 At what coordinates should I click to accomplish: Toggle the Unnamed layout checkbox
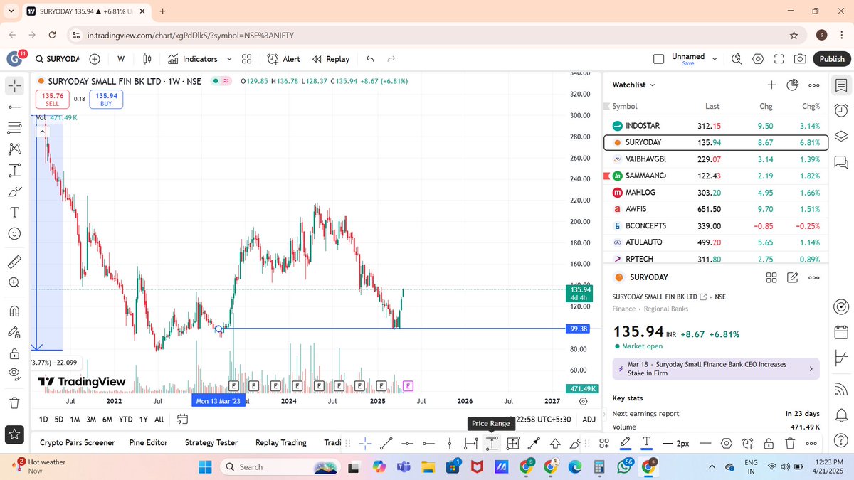pyautogui.click(x=659, y=59)
